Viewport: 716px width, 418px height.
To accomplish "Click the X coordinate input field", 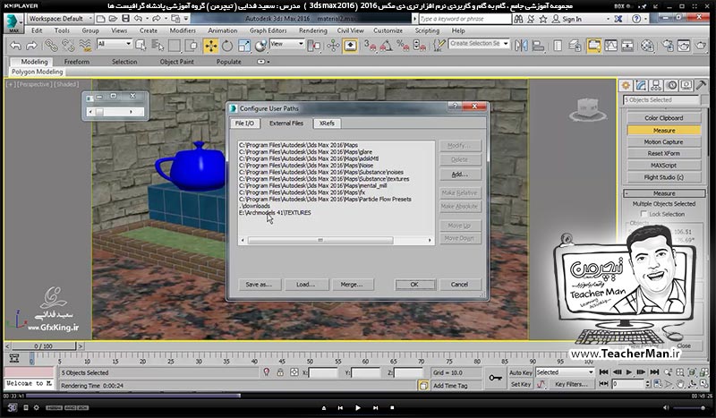I will 323,372.
